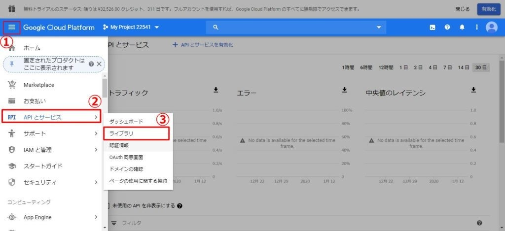505x231 pixels.
Task: Open the My Project 22541 project selector
Action: tap(131, 28)
